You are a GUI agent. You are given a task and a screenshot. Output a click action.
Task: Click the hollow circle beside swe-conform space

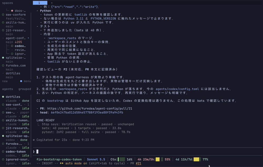(x=3, y=15)
